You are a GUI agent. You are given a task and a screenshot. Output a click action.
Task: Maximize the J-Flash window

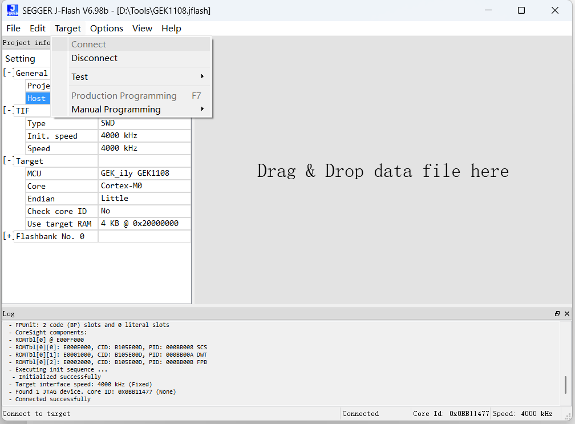pyautogui.click(x=521, y=10)
